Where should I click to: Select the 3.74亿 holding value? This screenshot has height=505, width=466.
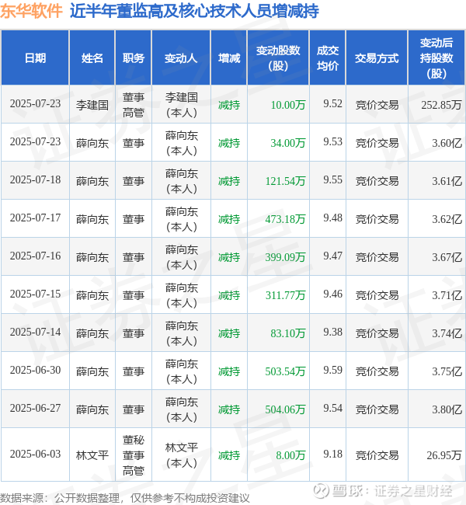pyautogui.click(x=447, y=333)
